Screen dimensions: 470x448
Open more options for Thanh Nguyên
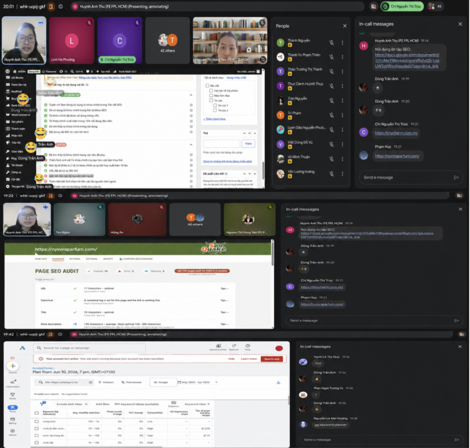tap(342, 43)
